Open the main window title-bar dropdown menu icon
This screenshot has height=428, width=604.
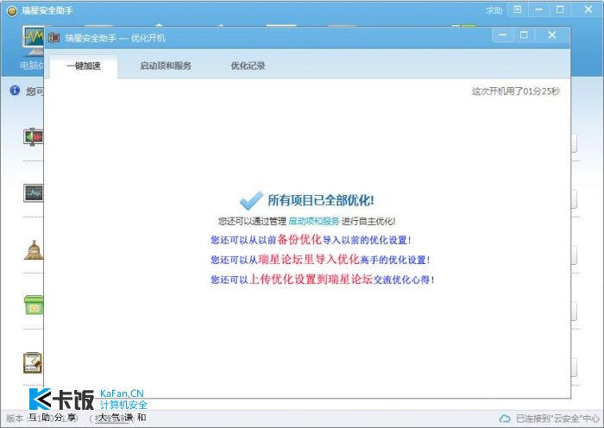coord(518,9)
